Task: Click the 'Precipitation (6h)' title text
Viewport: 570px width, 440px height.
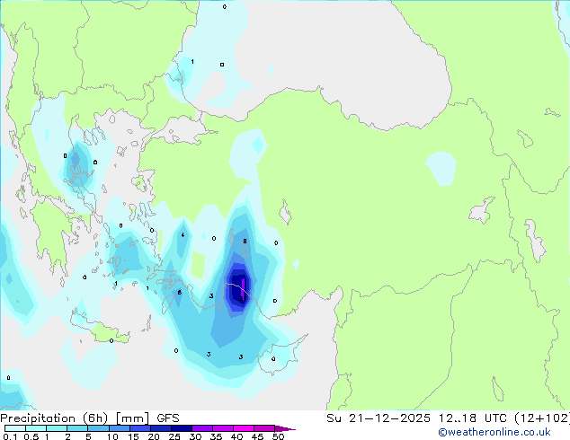Action: click(x=54, y=418)
